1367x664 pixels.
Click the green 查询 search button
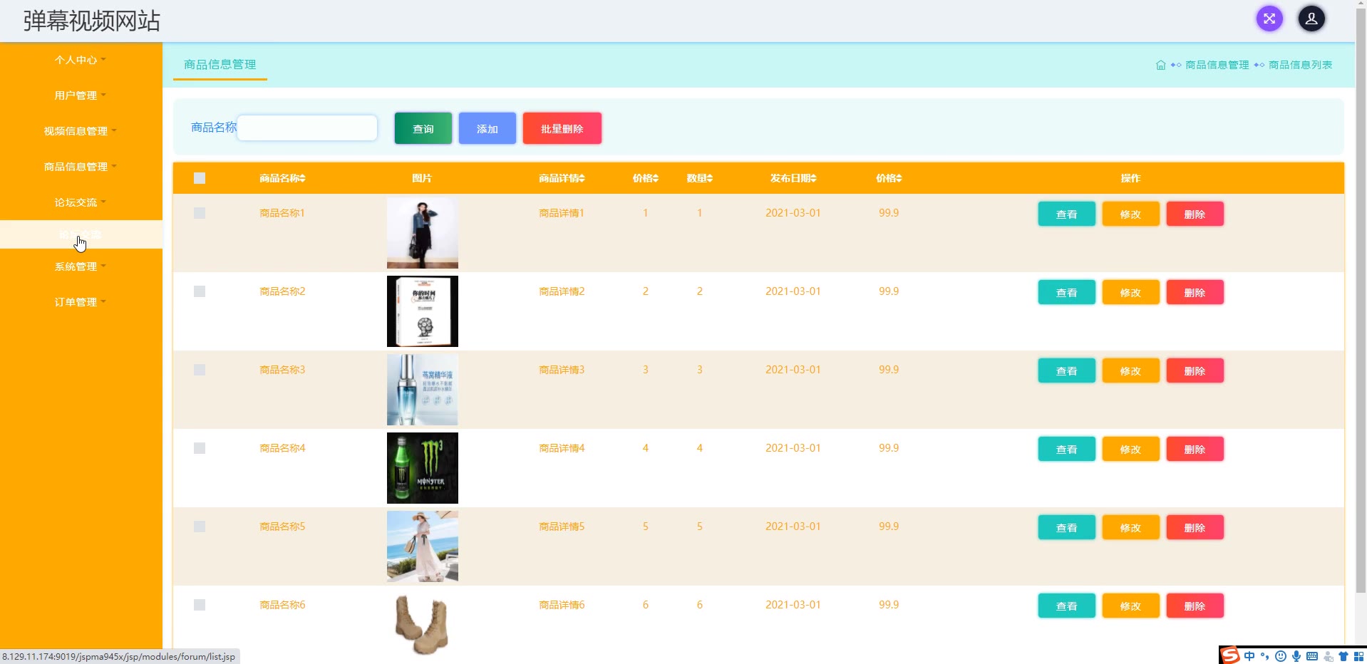tap(423, 129)
